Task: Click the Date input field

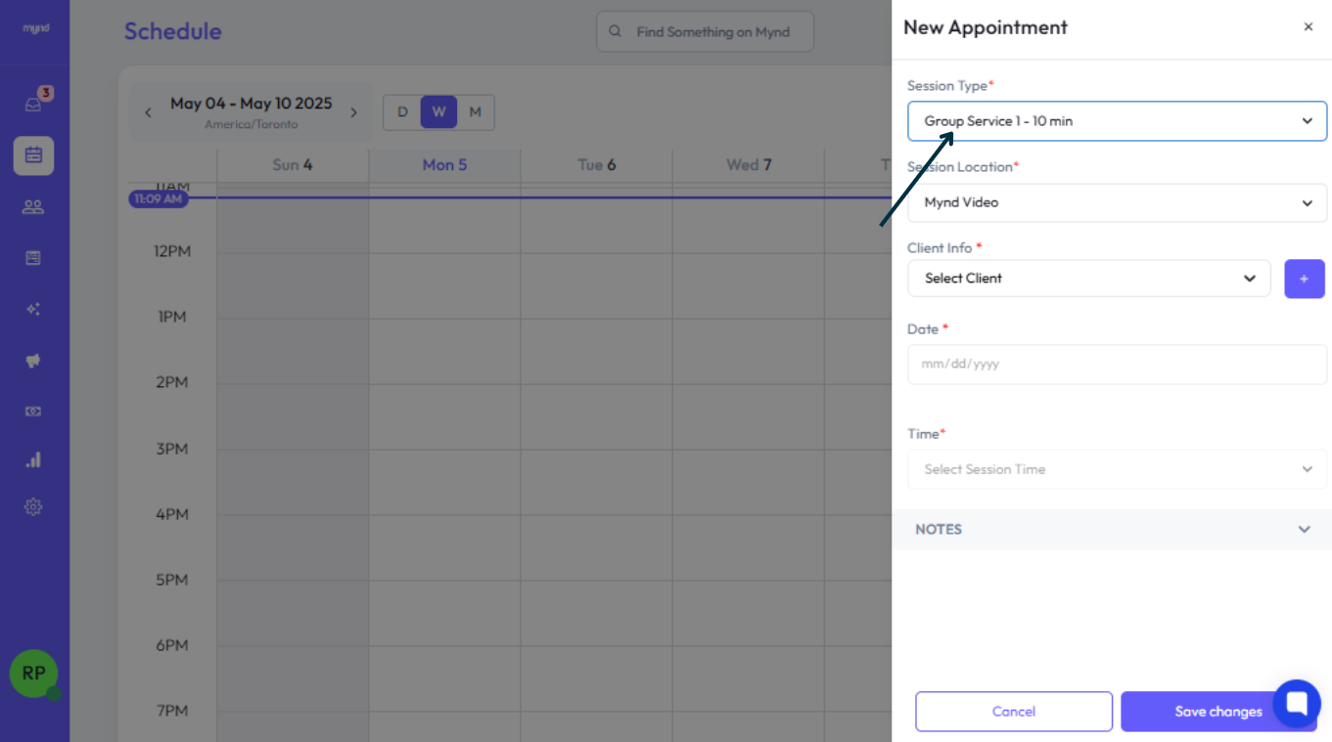Action: pyautogui.click(x=1117, y=364)
